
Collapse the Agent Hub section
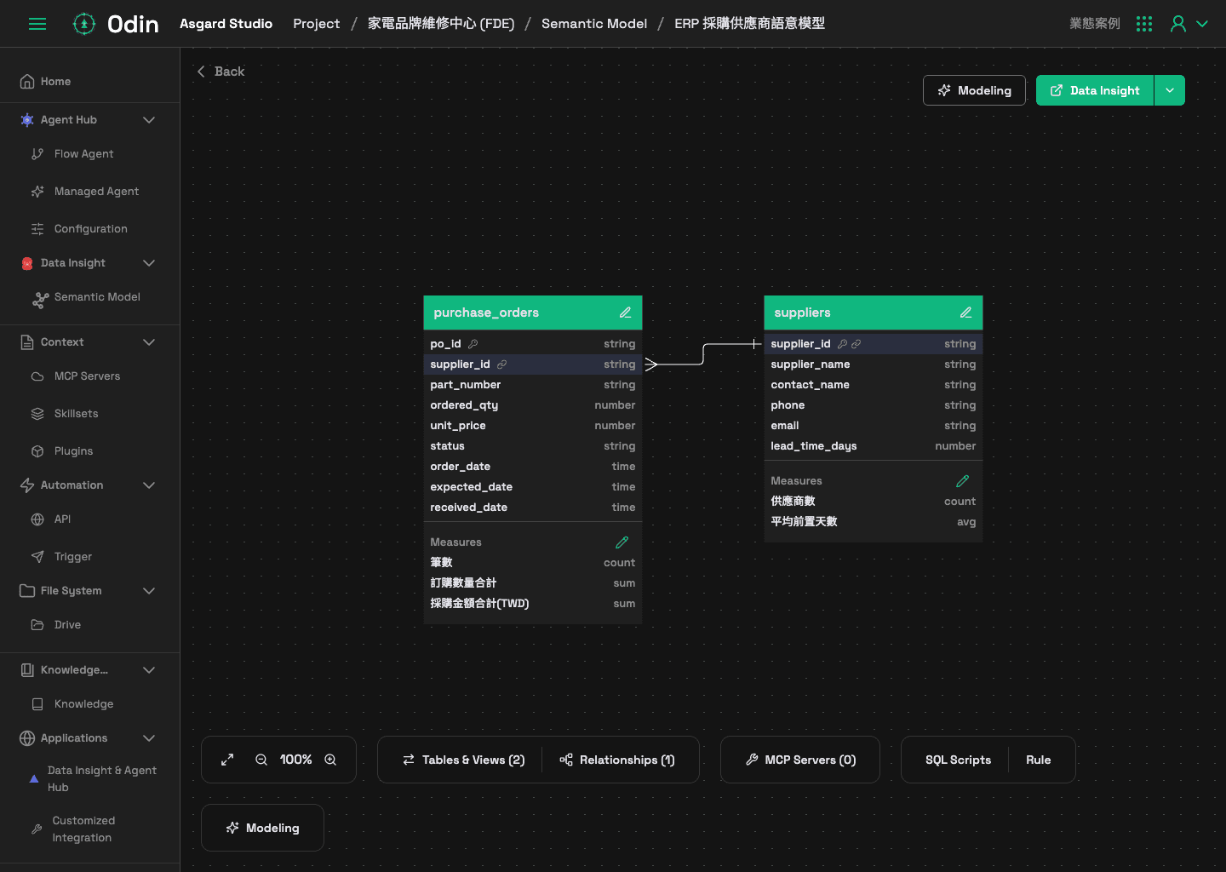[149, 120]
